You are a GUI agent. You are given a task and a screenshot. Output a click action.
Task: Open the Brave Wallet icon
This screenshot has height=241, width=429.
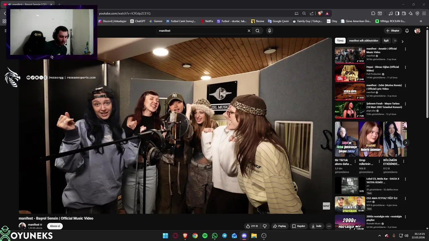[404, 13]
